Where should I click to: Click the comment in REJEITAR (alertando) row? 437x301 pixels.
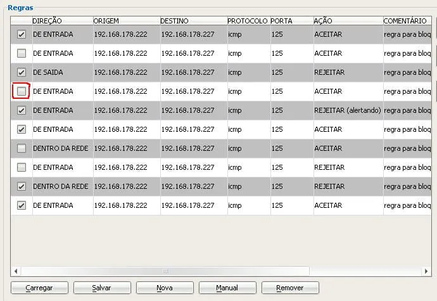[x=407, y=110]
